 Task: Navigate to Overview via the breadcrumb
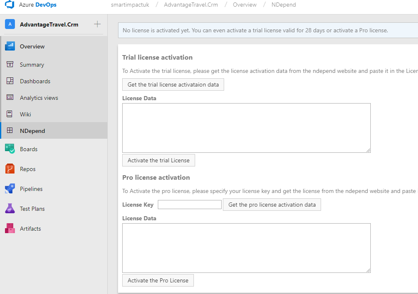244,5
